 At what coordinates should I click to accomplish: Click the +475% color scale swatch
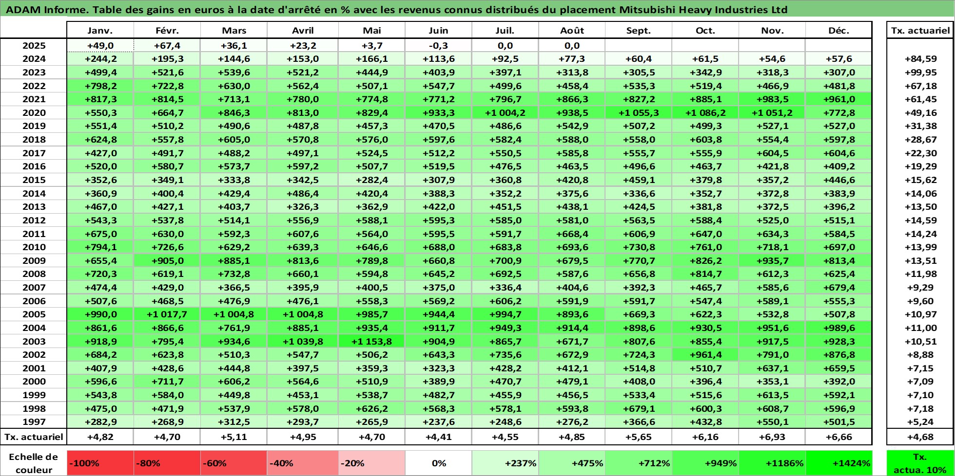(572, 463)
